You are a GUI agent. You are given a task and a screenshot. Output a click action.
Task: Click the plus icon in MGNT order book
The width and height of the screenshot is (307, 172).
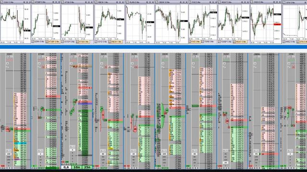(224, 64)
